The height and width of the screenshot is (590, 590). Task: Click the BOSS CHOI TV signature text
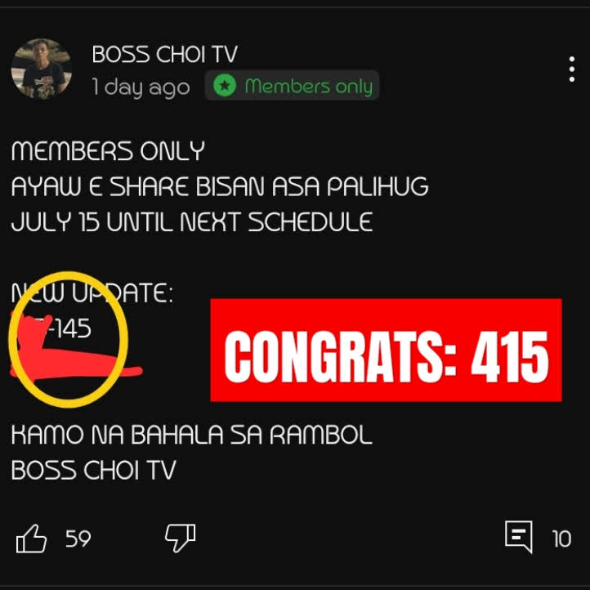tap(94, 470)
